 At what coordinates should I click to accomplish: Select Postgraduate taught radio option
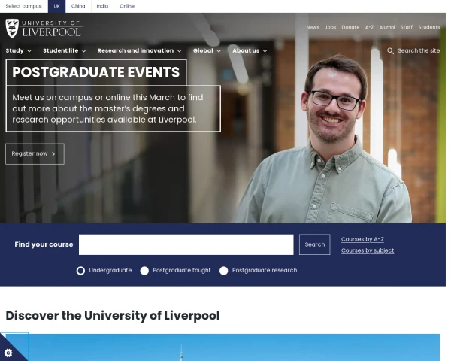(144, 271)
